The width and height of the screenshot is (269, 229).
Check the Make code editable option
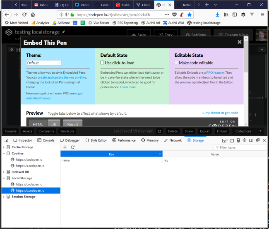click(176, 63)
